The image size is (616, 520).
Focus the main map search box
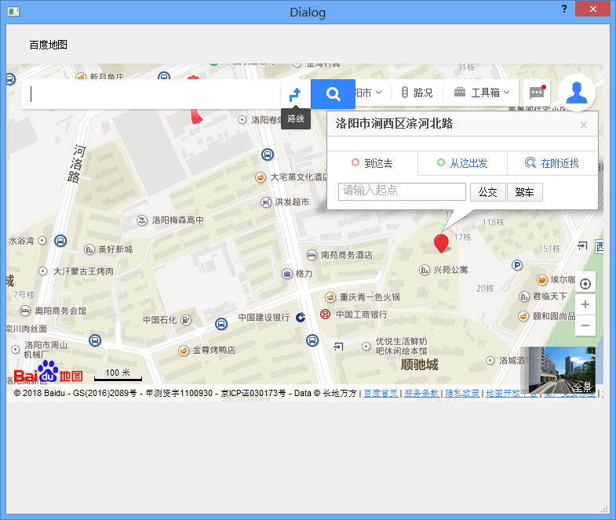point(153,94)
